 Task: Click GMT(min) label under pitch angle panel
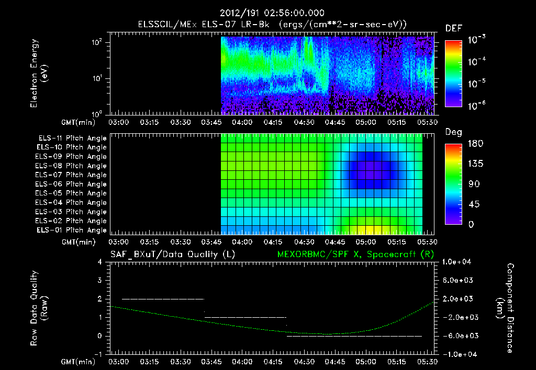coord(79,242)
